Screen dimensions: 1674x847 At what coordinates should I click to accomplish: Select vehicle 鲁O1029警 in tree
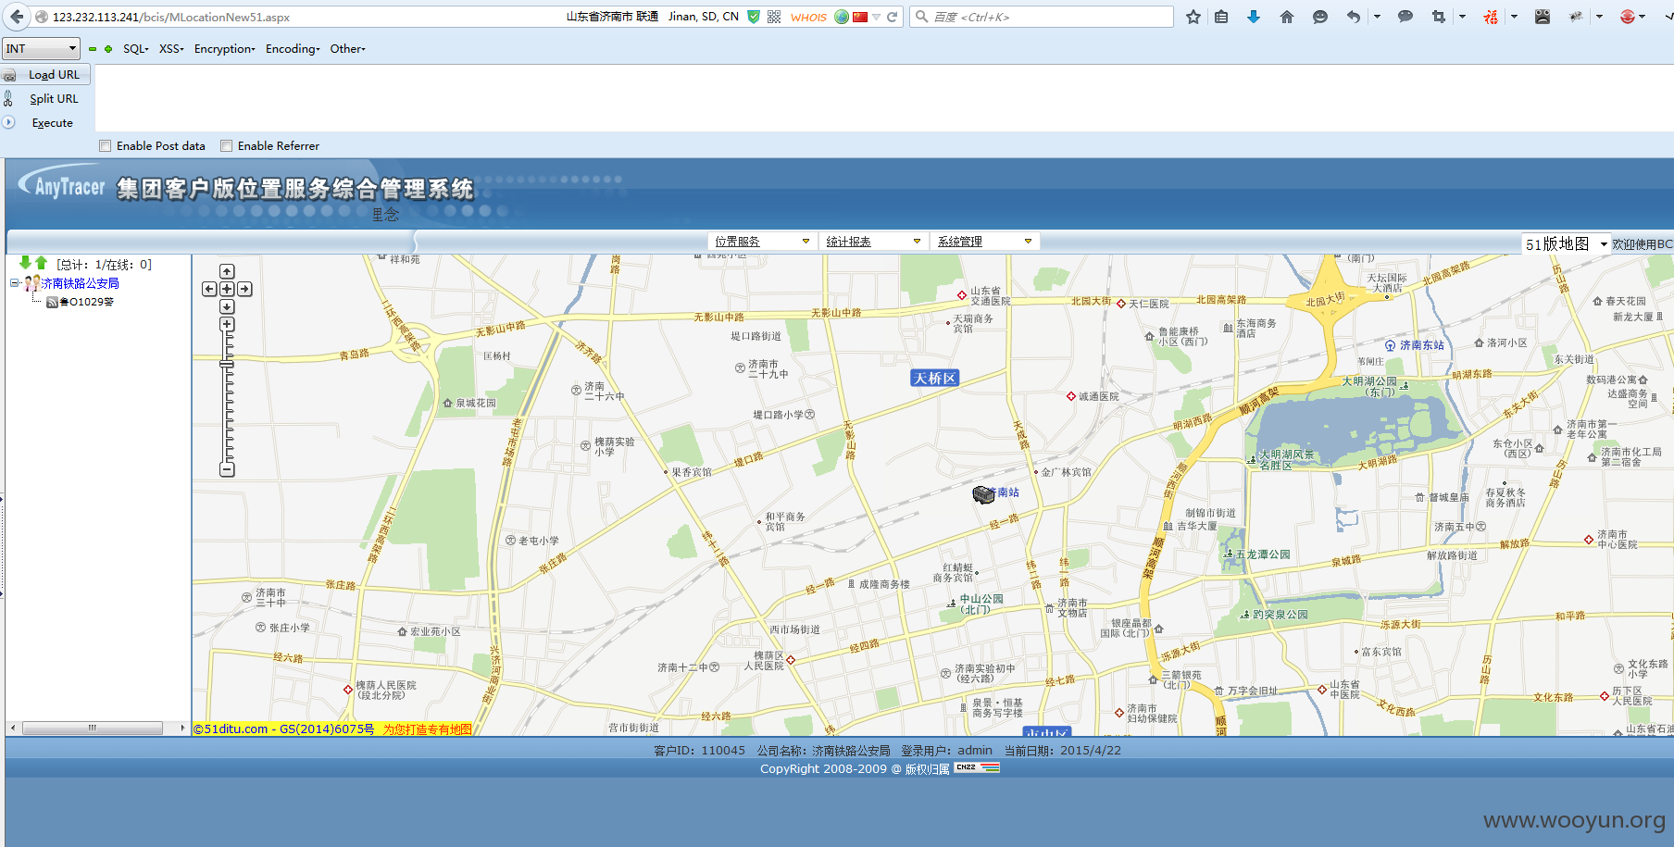(85, 302)
